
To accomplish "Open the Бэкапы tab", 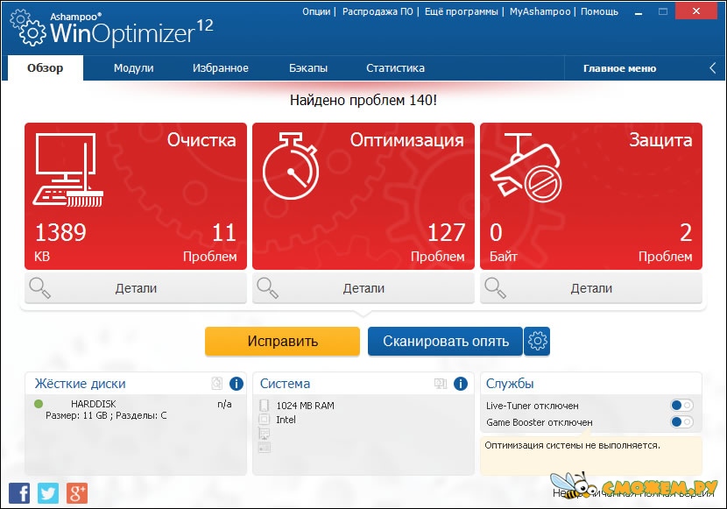I will (x=308, y=68).
